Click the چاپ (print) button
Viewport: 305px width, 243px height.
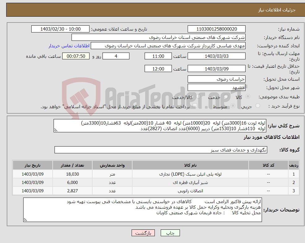170,233
